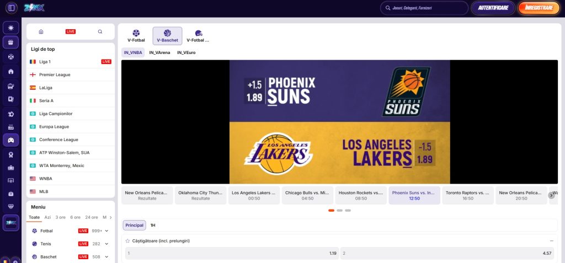Show more time filters chevron
The image size is (565, 263).
pyautogui.click(x=110, y=217)
